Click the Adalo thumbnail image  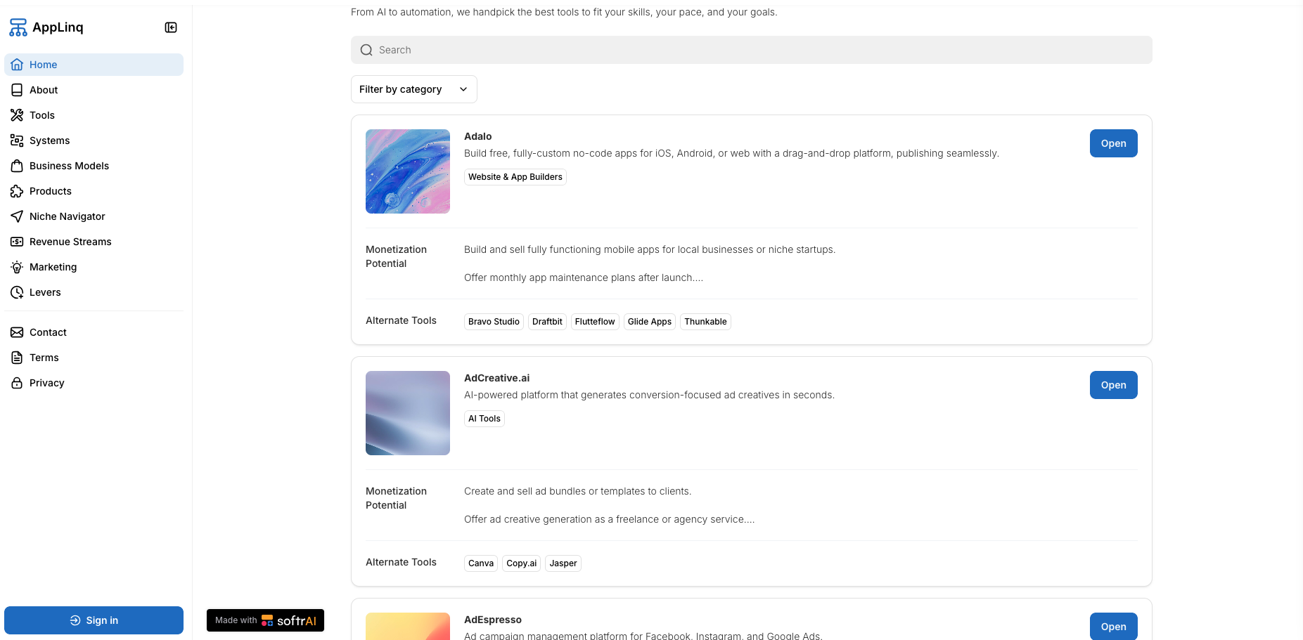[408, 171]
